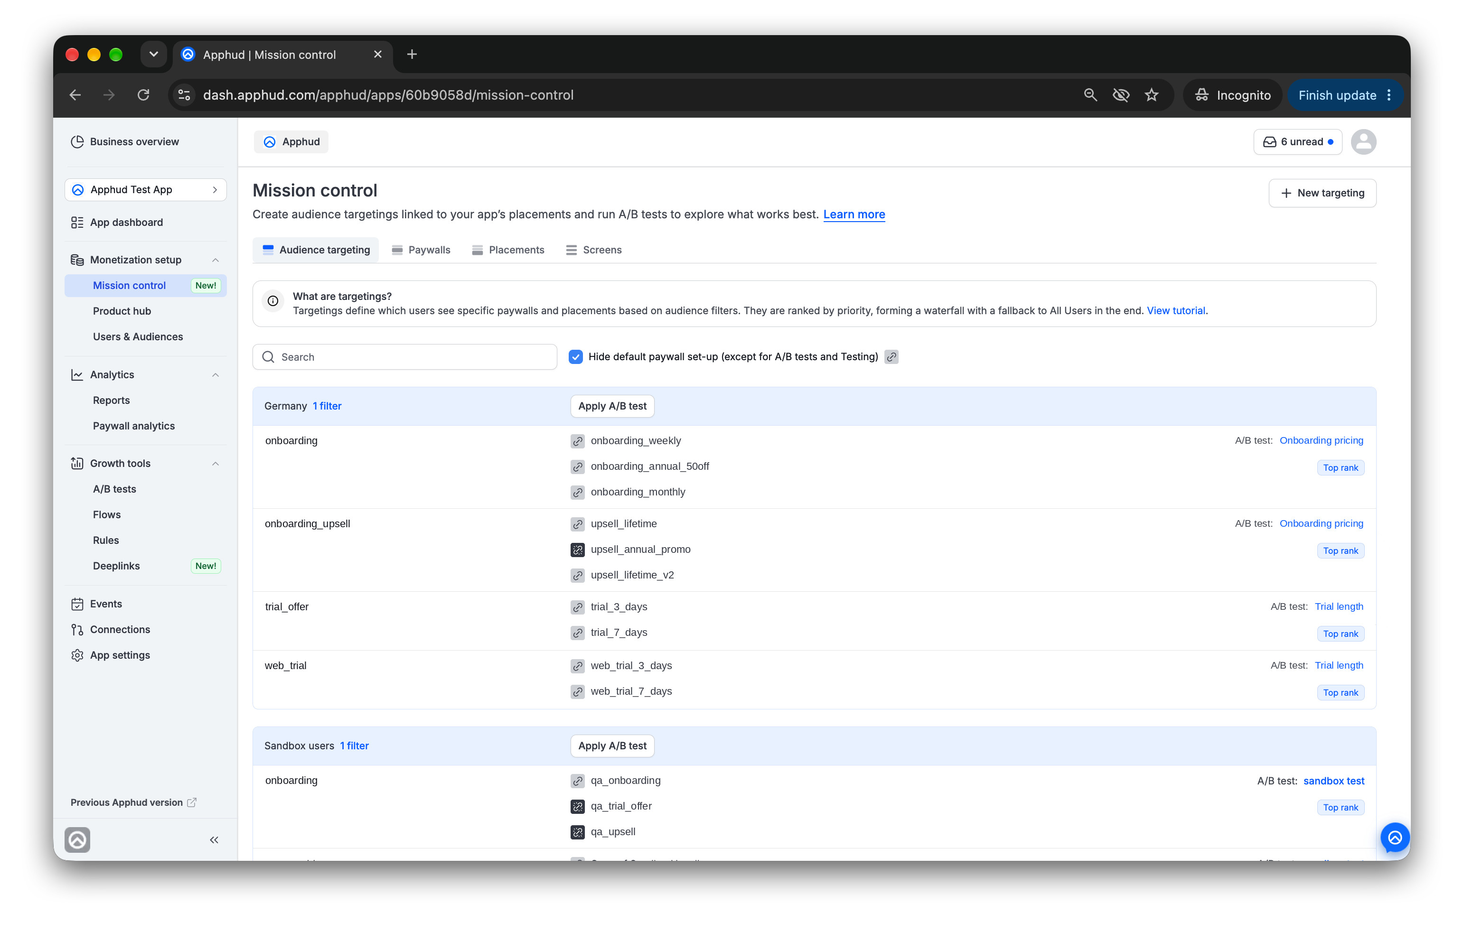Viewport: 1464px width, 932px height.
Task: Open Chrome tab search dropdown arrow
Action: [x=154, y=54]
